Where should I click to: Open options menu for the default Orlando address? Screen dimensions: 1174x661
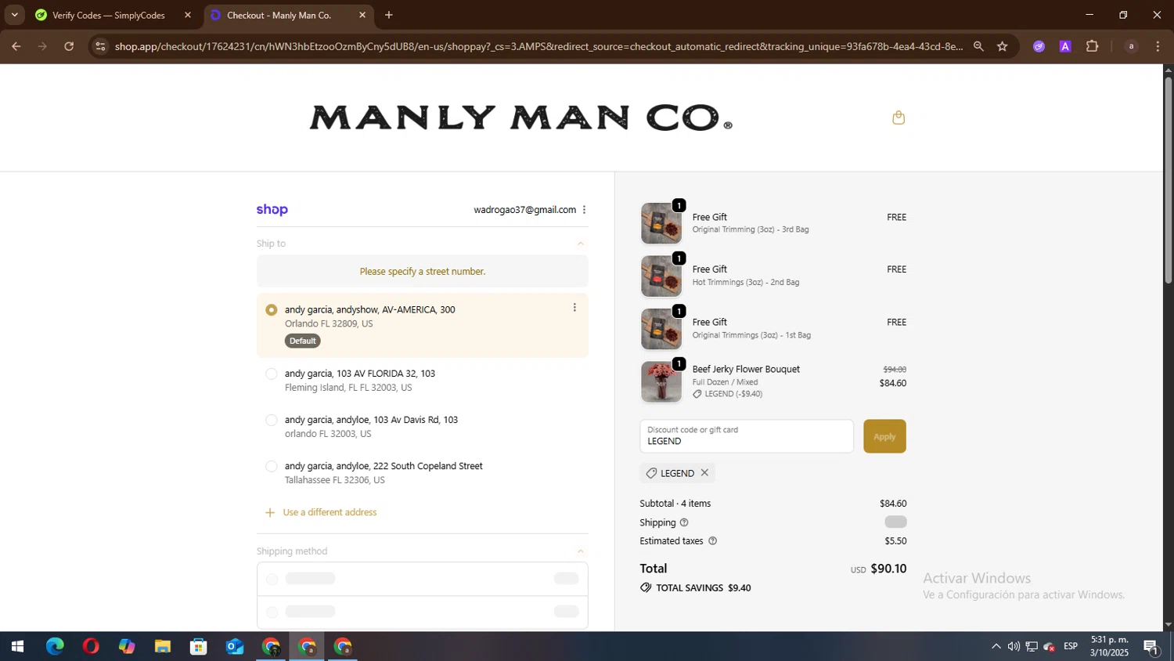click(574, 308)
